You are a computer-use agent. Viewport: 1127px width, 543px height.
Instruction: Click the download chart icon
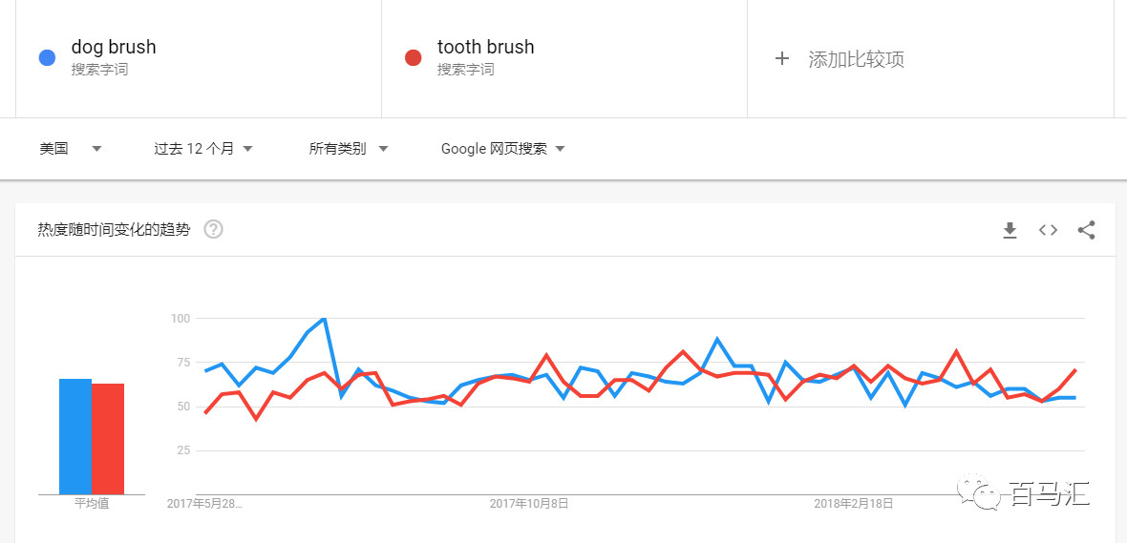[x=1010, y=230]
